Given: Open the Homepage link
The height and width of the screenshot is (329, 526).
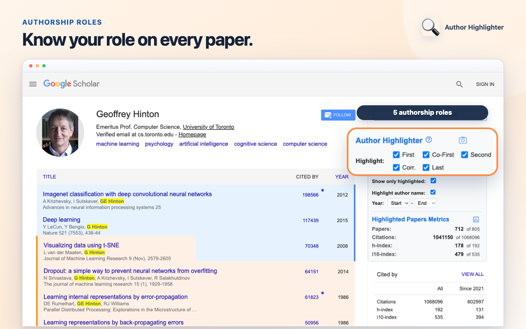Looking at the screenshot, I should point(192,134).
